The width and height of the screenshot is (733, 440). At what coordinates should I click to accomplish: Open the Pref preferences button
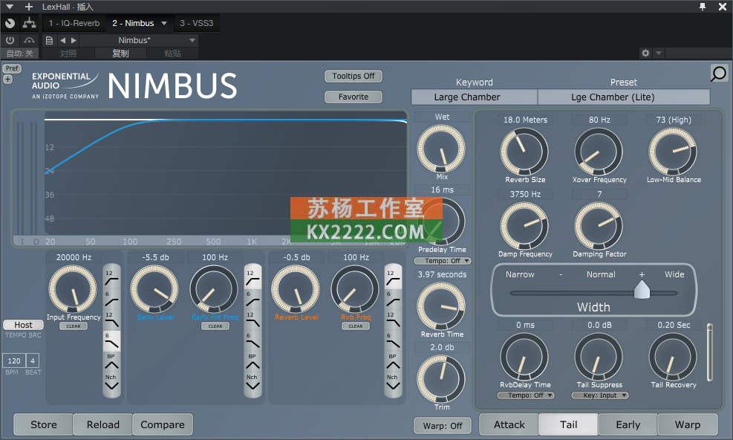click(12, 68)
